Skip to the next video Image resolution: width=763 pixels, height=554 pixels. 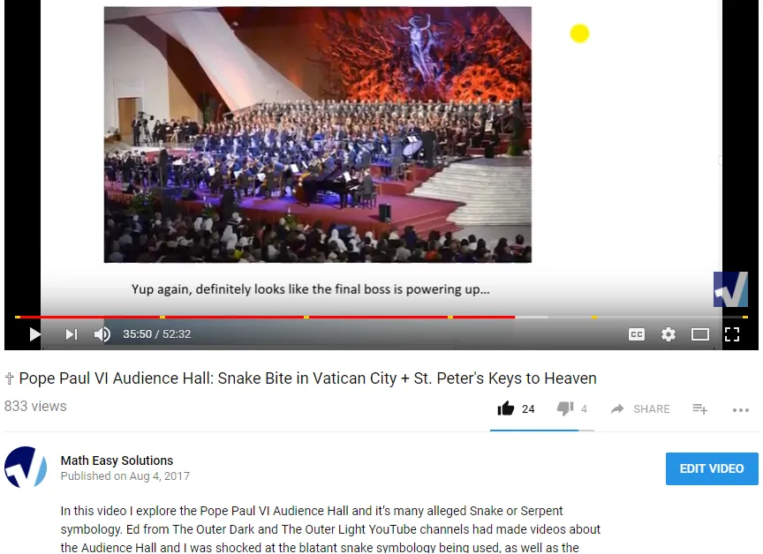coord(72,334)
